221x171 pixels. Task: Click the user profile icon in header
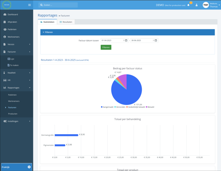(x=197, y=5)
